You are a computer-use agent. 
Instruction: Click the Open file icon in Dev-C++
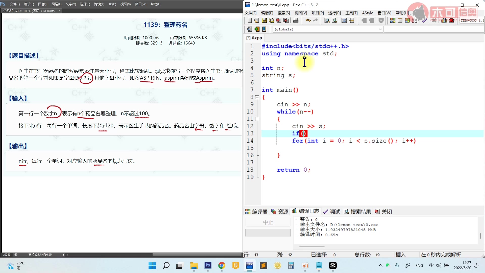[x=257, y=20]
